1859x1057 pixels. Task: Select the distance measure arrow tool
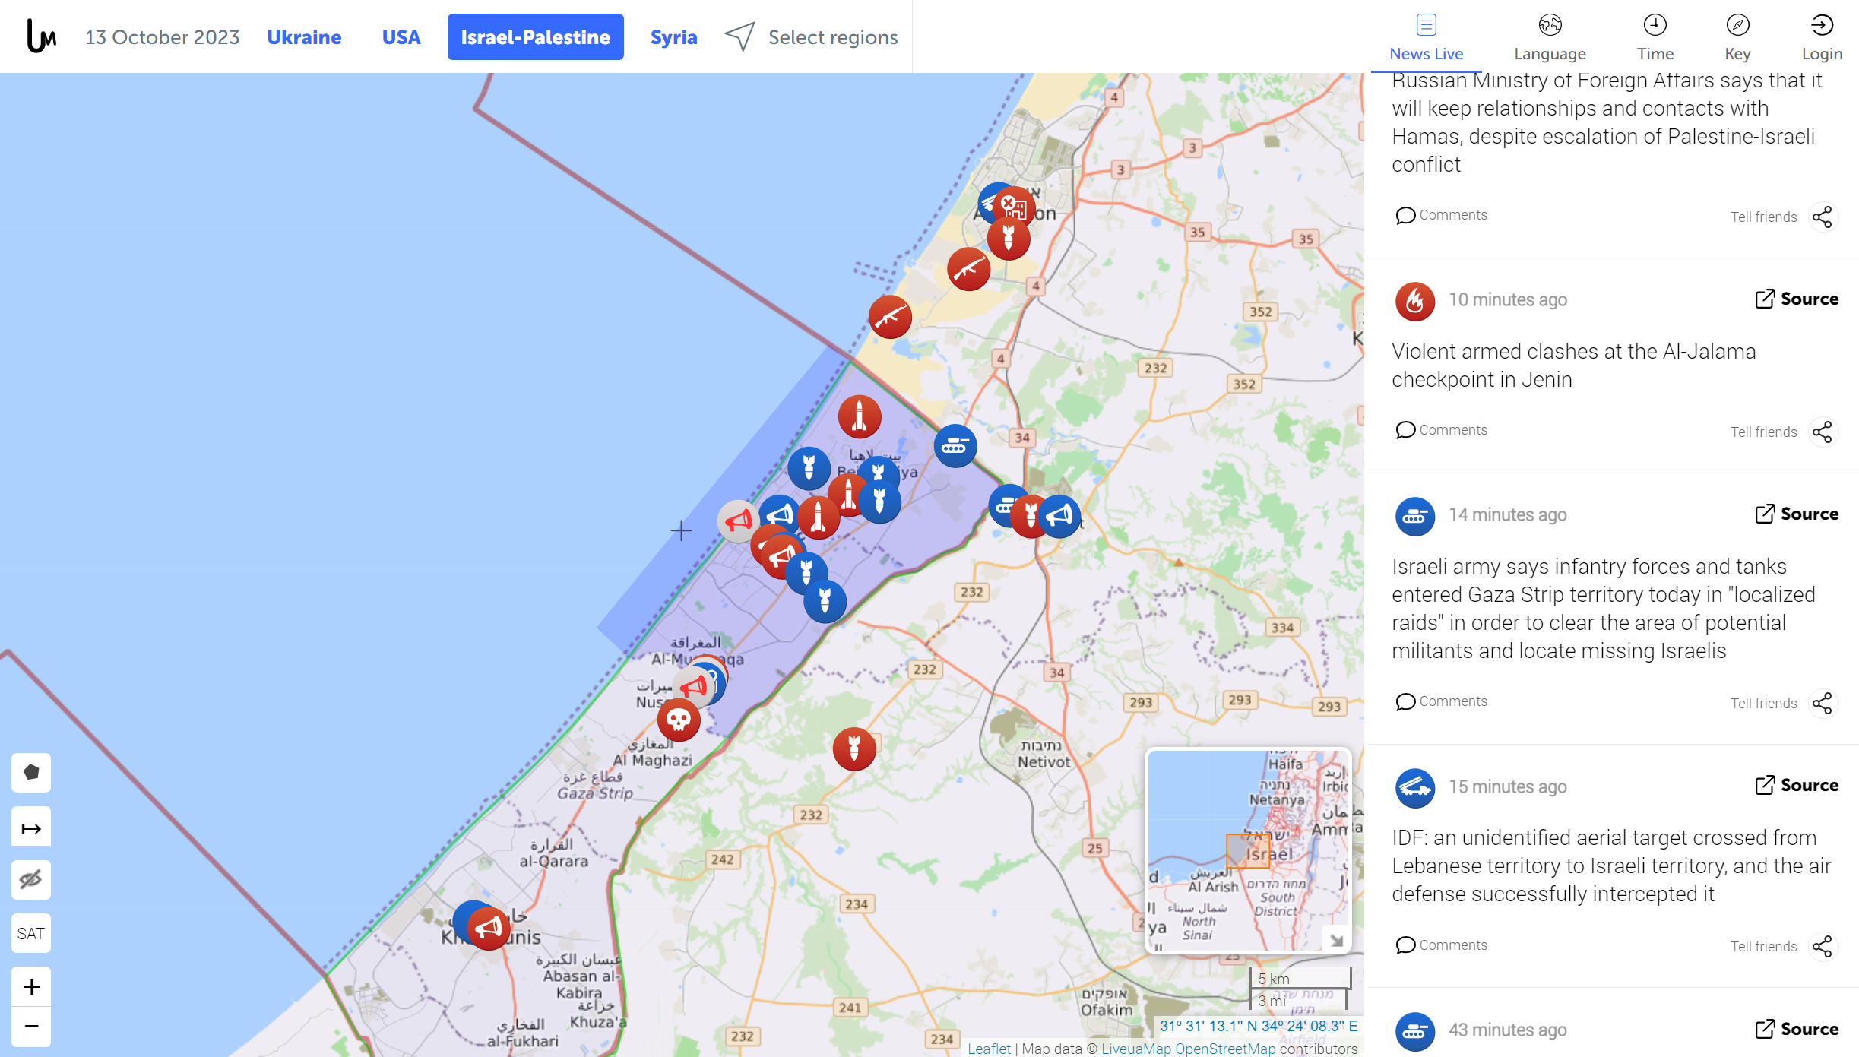(x=31, y=827)
